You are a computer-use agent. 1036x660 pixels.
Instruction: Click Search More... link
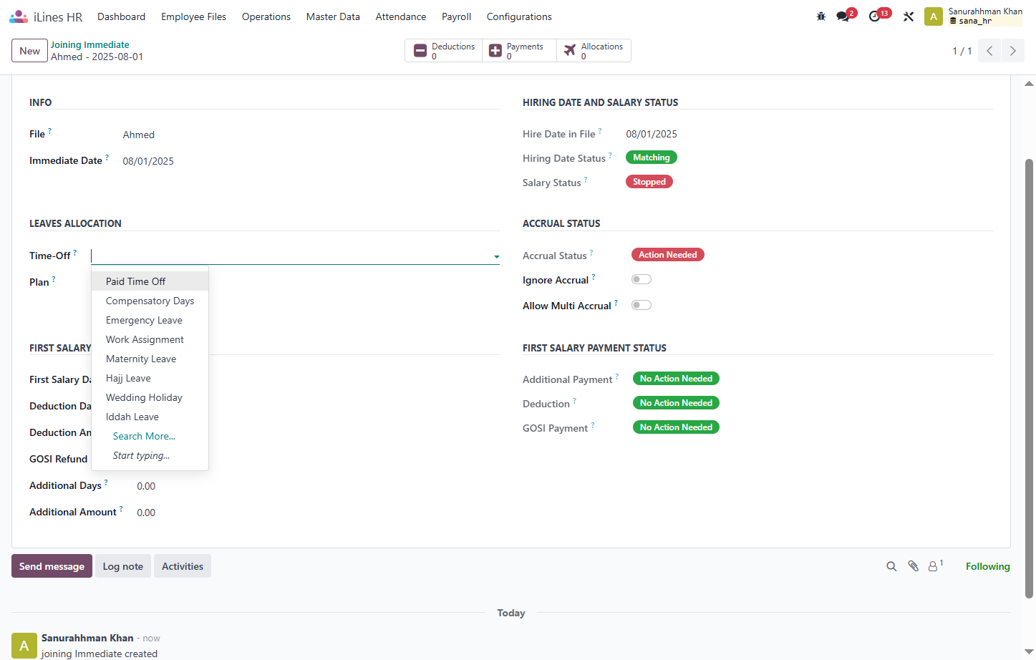coord(144,436)
